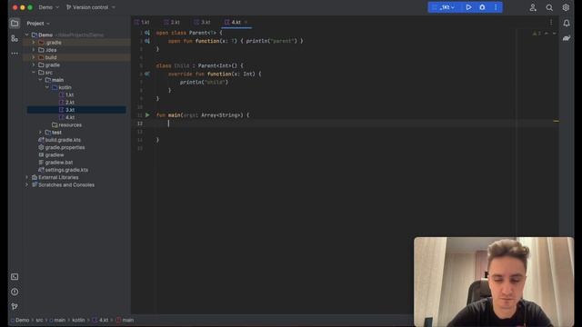Show more tool windows ellipsis icon

point(15,54)
